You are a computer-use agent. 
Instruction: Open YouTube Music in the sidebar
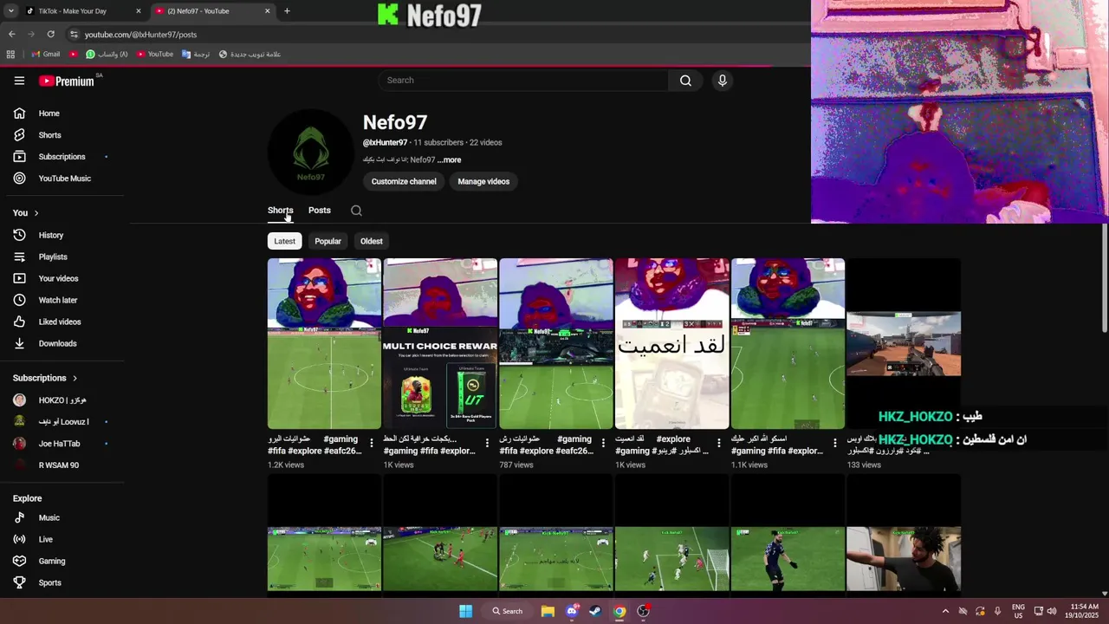tap(62, 179)
